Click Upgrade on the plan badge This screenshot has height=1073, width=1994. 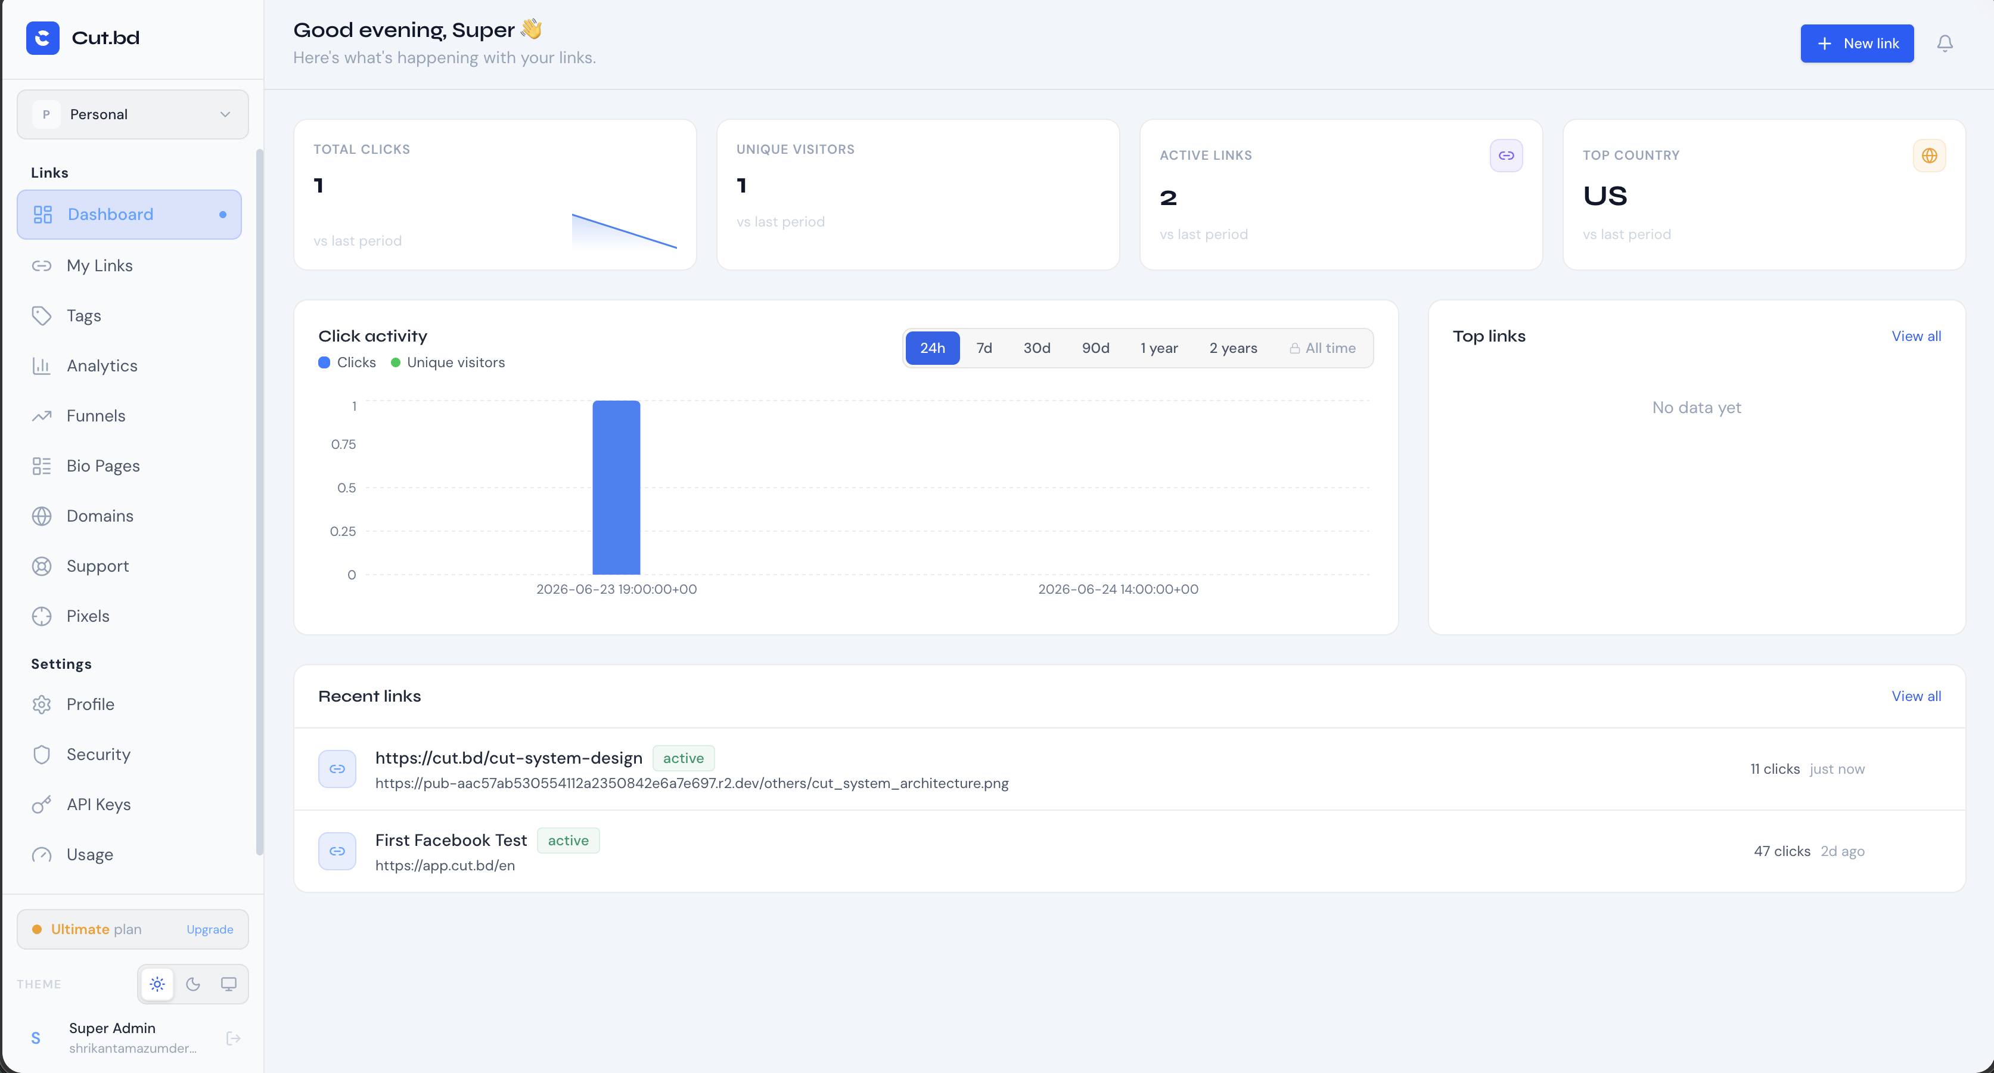210,929
